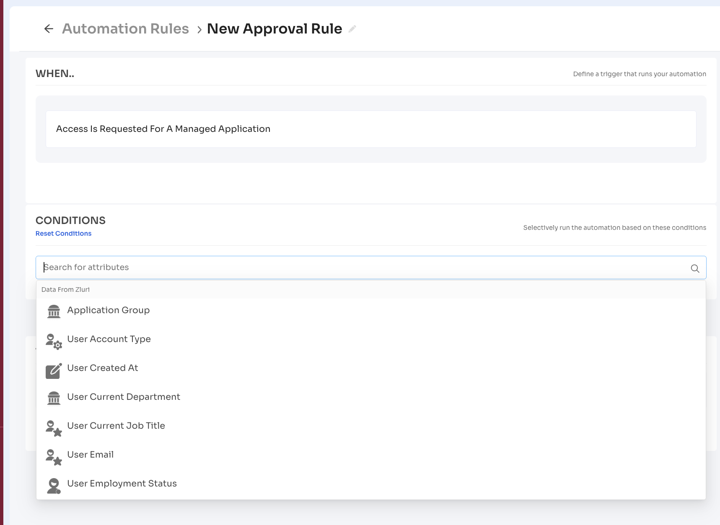This screenshot has height=525, width=720.
Task: Click the Application Group building icon
Action: [54, 311]
